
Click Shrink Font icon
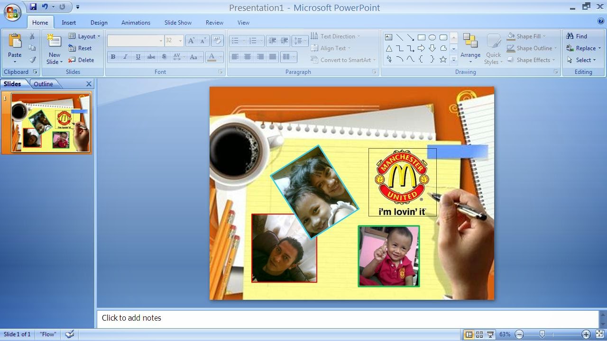(203, 41)
